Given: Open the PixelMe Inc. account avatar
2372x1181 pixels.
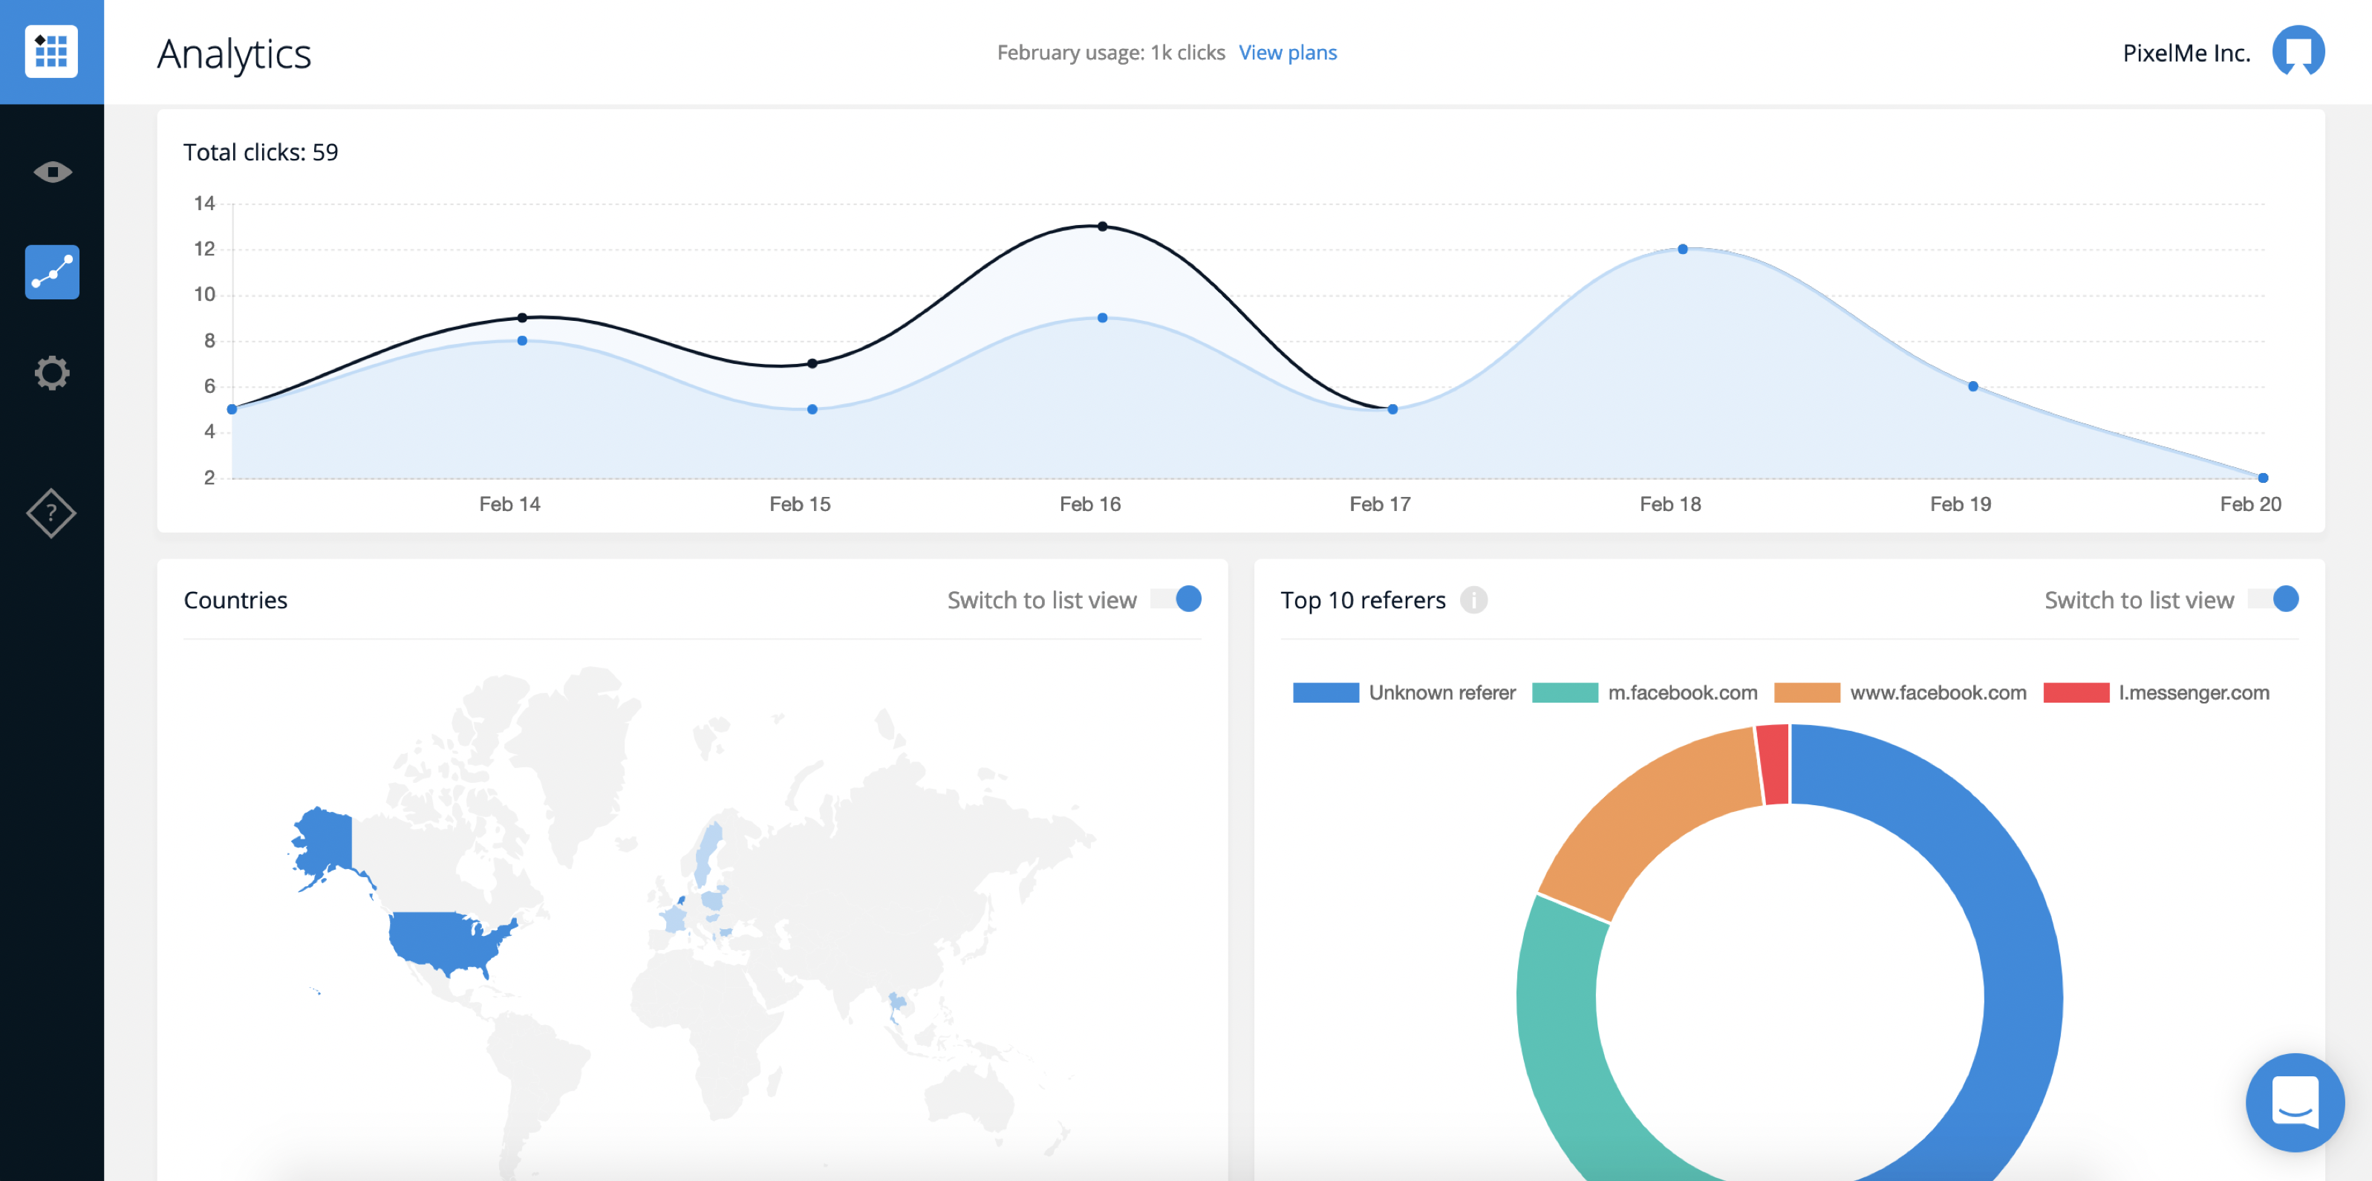Looking at the screenshot, I should click(2298, 51).
